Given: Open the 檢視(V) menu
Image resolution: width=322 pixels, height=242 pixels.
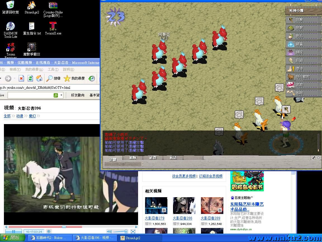Looking at the screenshot, I should [15, 69].
